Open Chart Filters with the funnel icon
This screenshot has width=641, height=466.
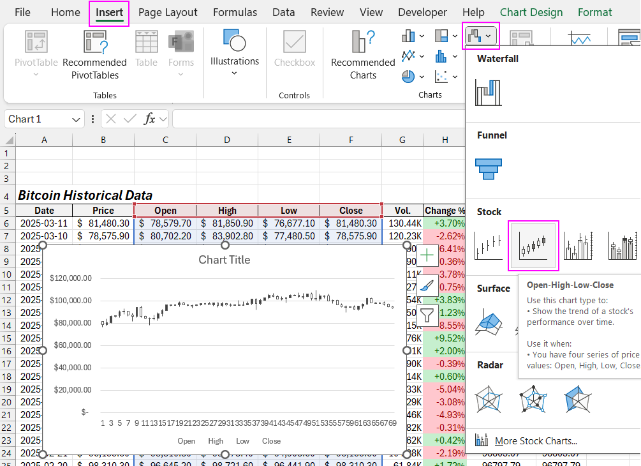[x=426, y=315]
